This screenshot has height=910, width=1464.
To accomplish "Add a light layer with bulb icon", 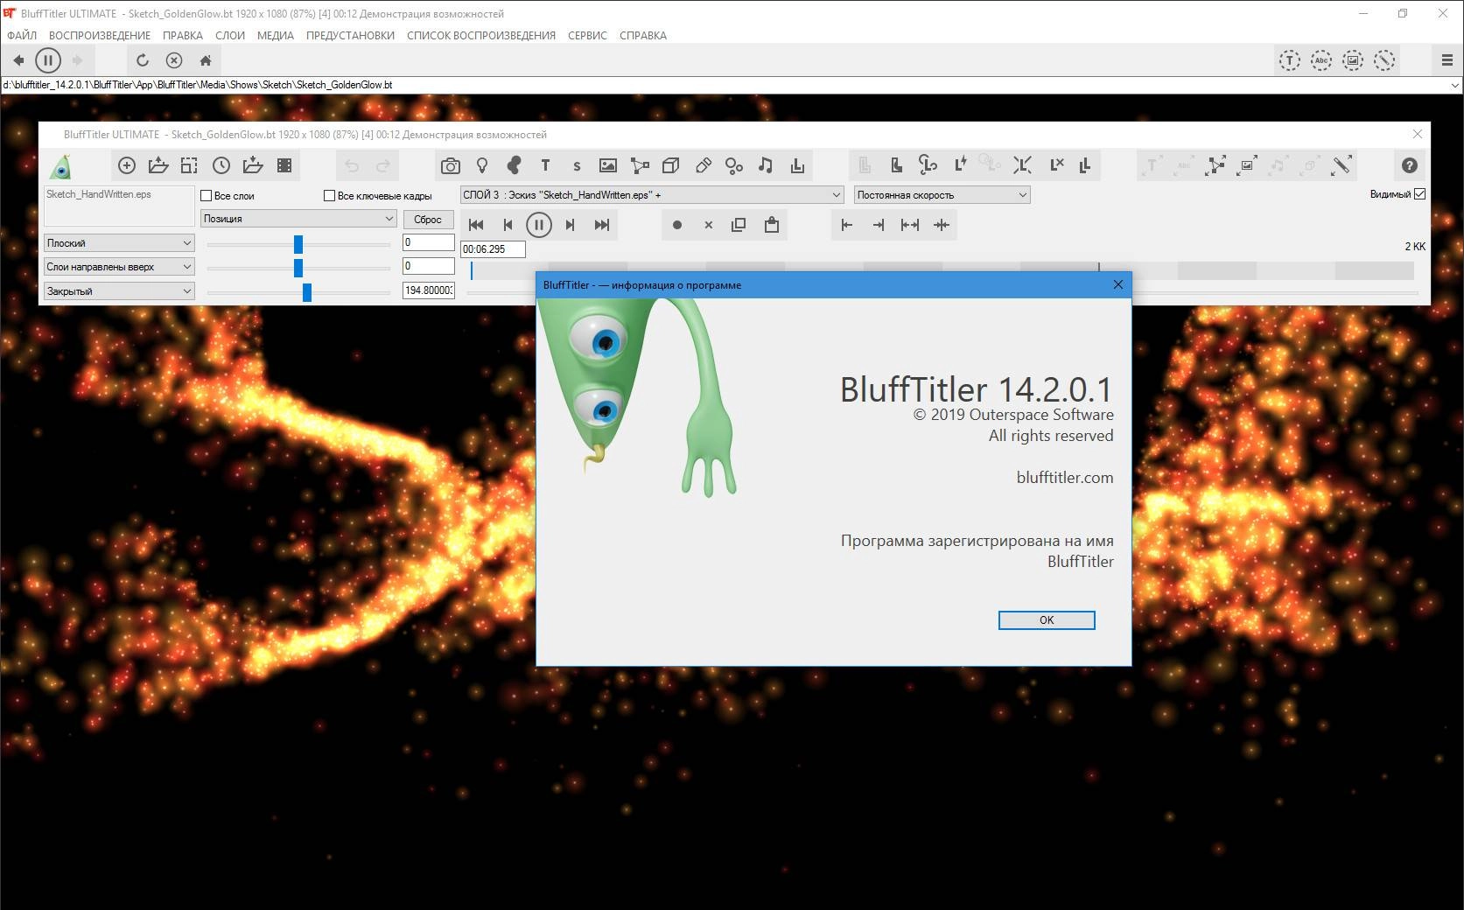I will (482, 165).
